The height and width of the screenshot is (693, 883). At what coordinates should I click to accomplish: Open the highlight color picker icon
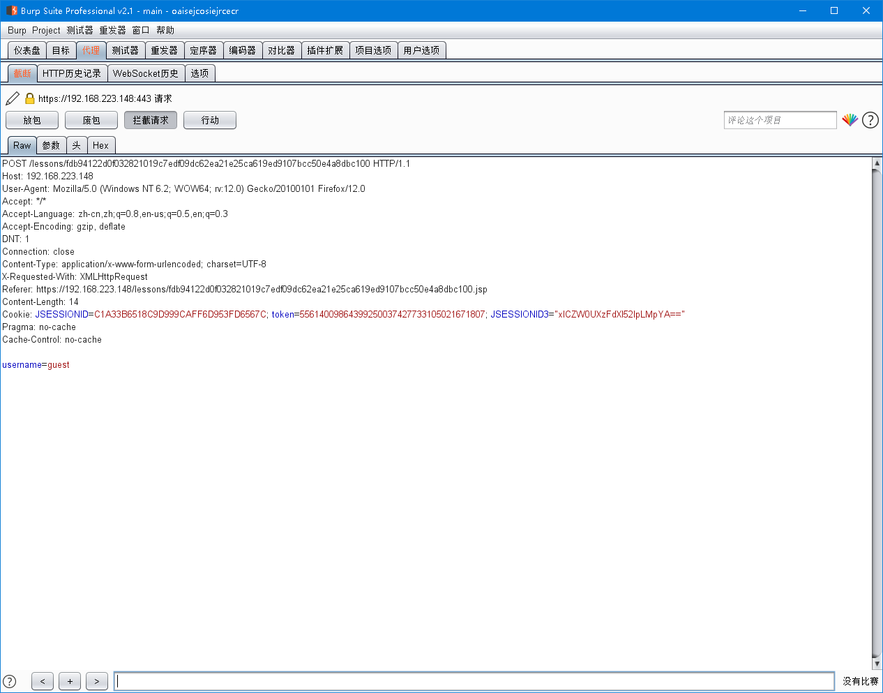850,120
